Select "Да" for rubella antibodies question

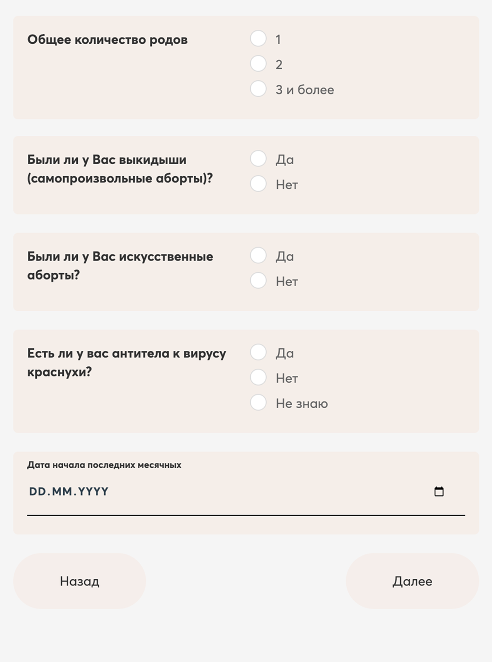[x=258, y=352]
